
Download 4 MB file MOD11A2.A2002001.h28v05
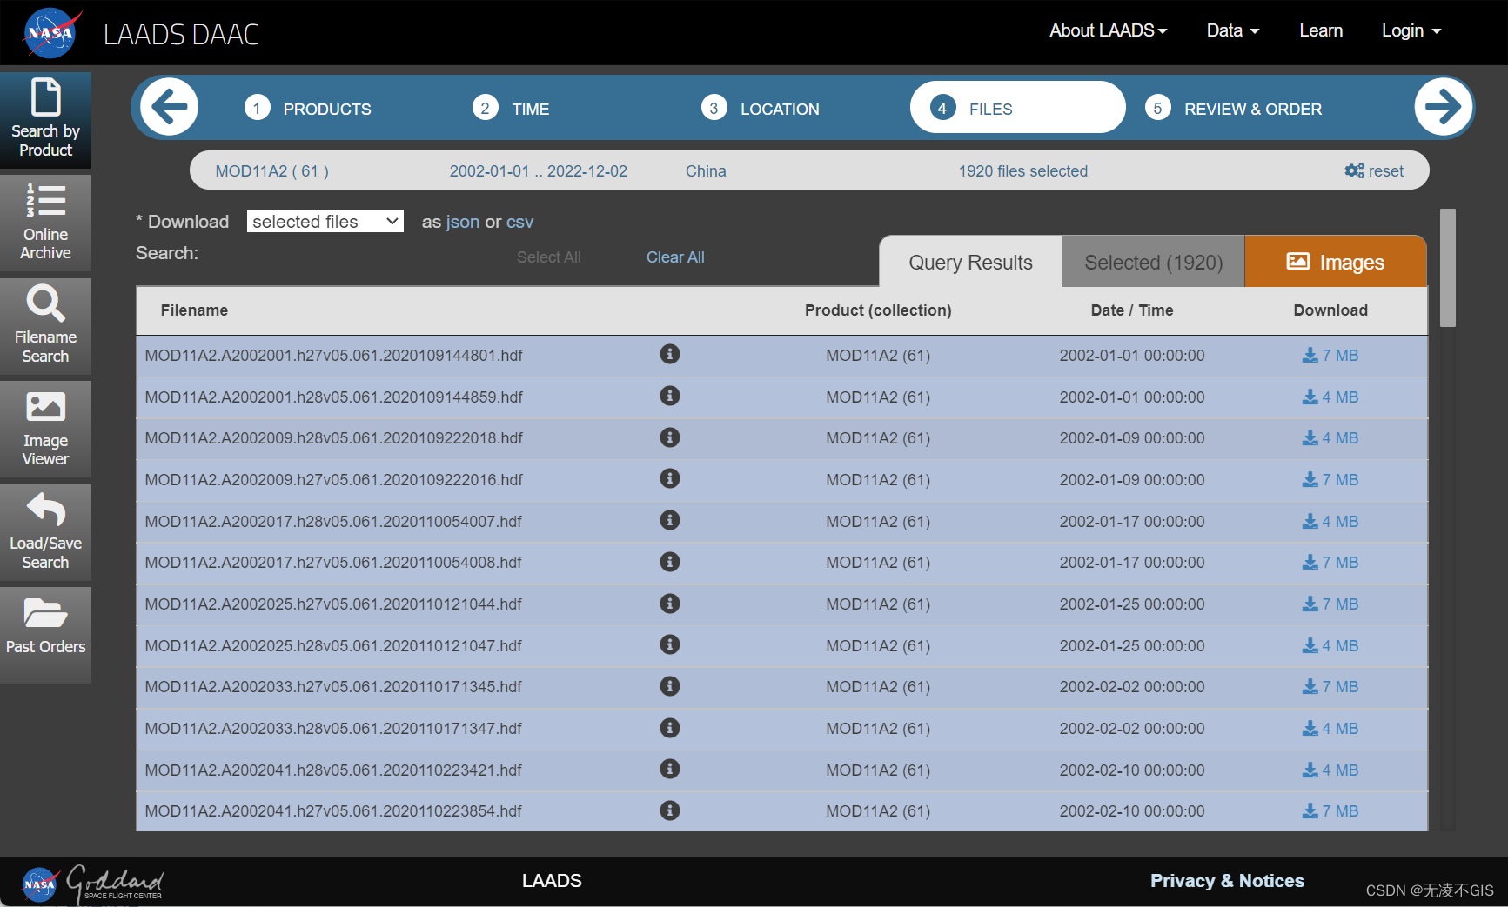tap(1330, 397)
